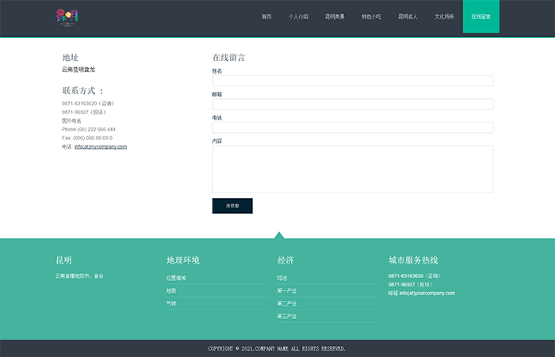Follow the 气候 link in the footer
This screenshot has height=357, width=555.
pos(171,303)
